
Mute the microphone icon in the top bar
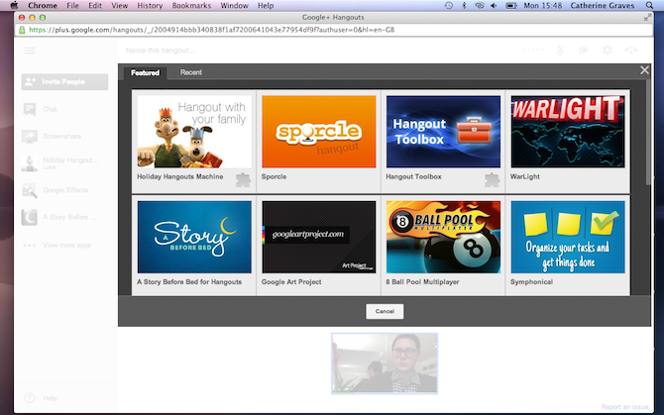pos(560,51)
